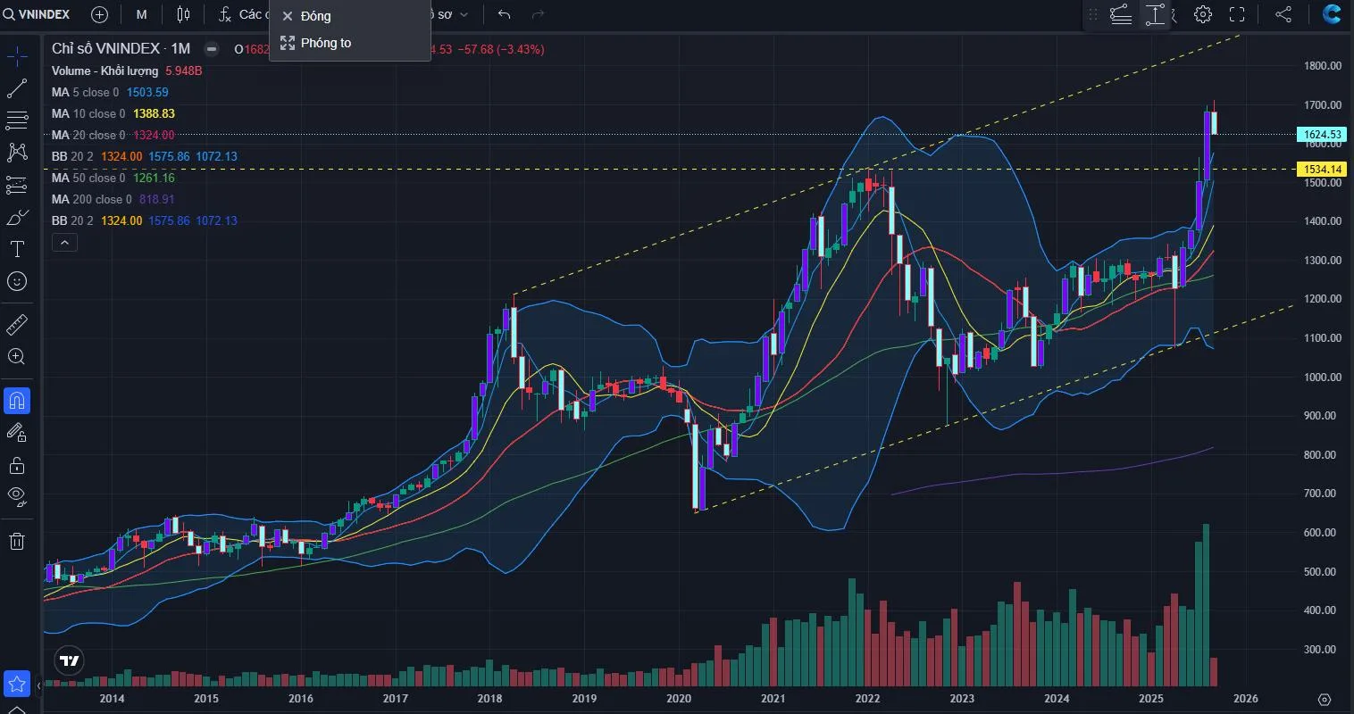This screenshot has width=1354, height=714.
Task: Open the candlestick chart style dropdown
Action: point(183,14)
